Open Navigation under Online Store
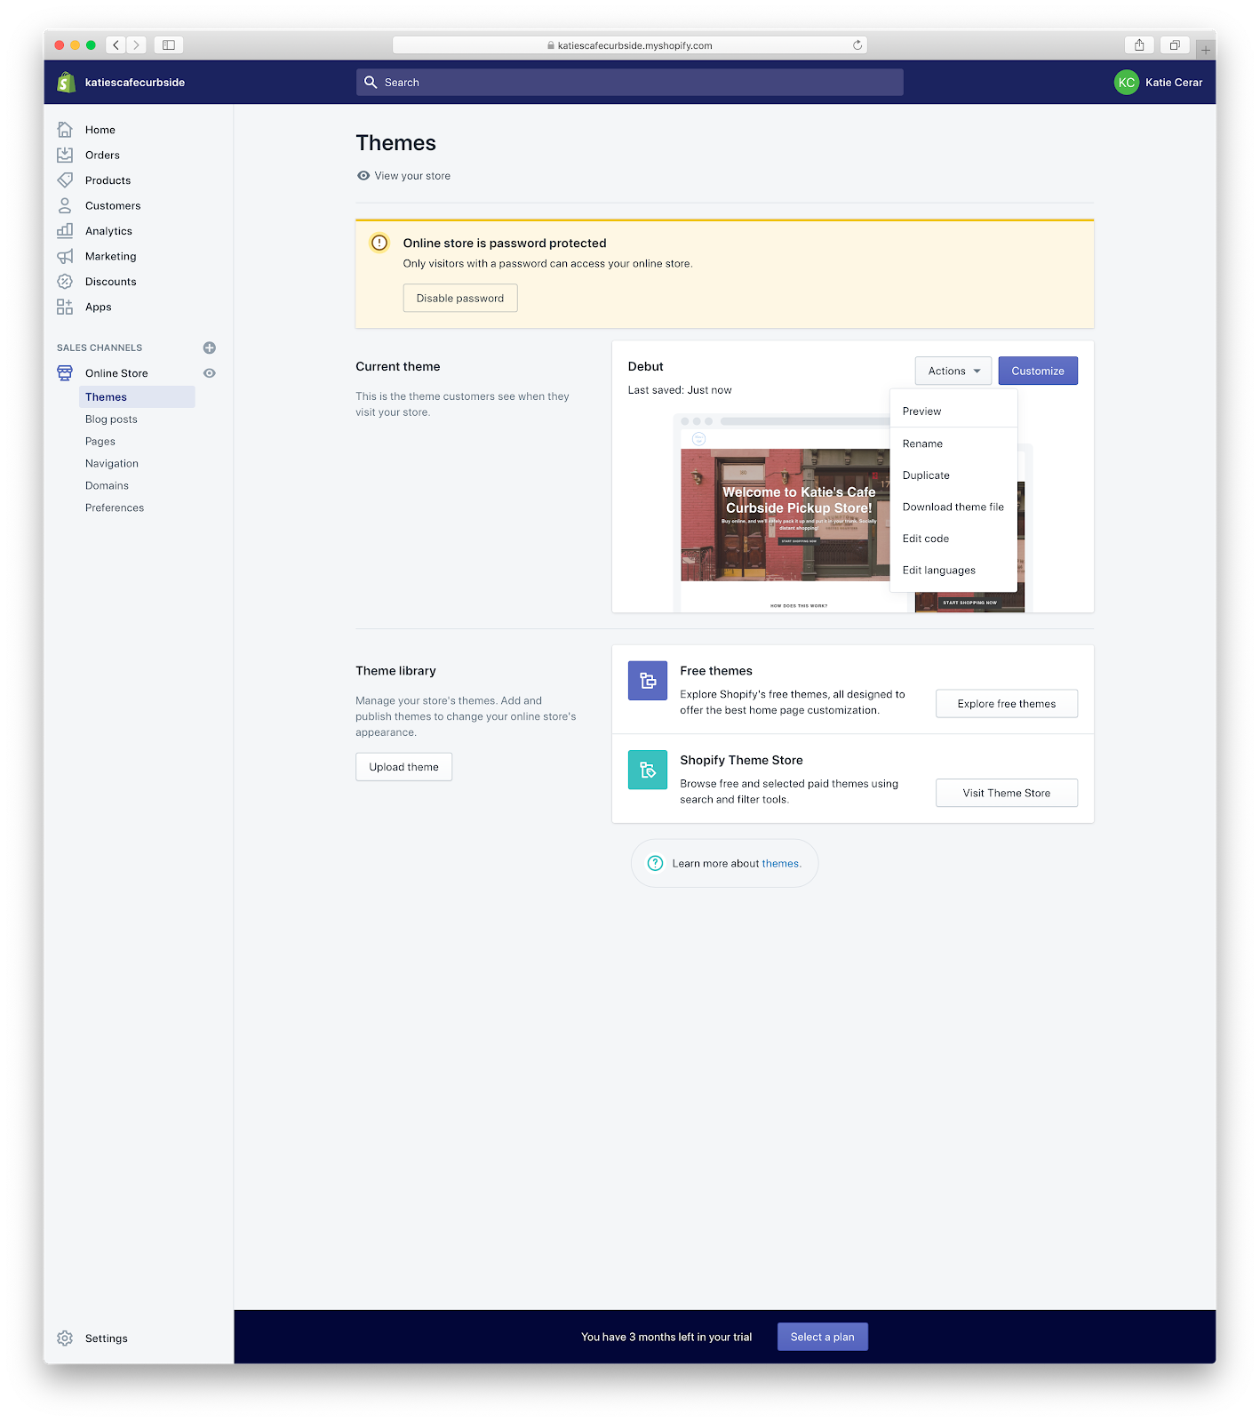This screenshot has width=1260, height=1422. [x=112, y=464]
